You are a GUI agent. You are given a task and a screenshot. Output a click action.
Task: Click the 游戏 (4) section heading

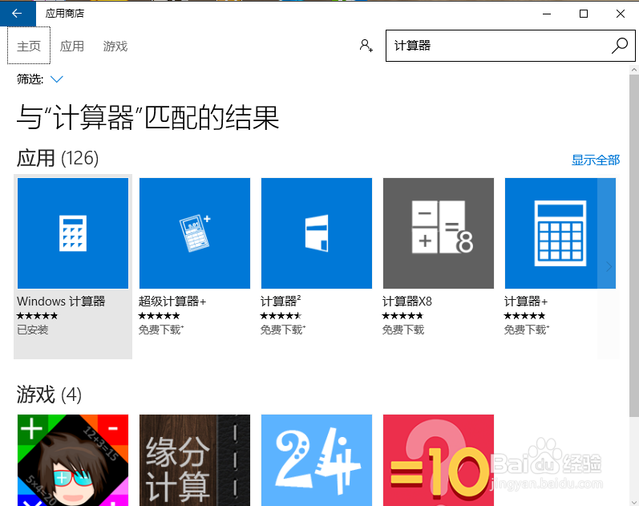coord(49,395)
